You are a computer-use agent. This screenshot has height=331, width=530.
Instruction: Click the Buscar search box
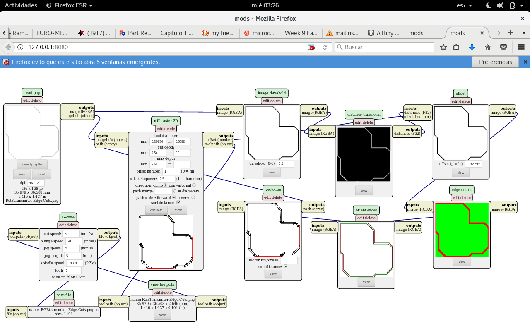click(x=384, y=47)
